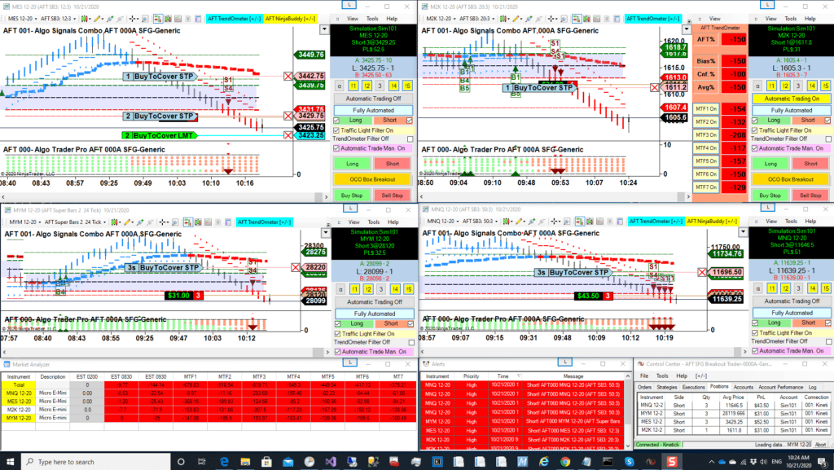The height and width of the screenshot is (470, 834).
Task: Cancel the 1611.2 BuyToCover STP order in M2K chart
Action: [x=655, y=88]
